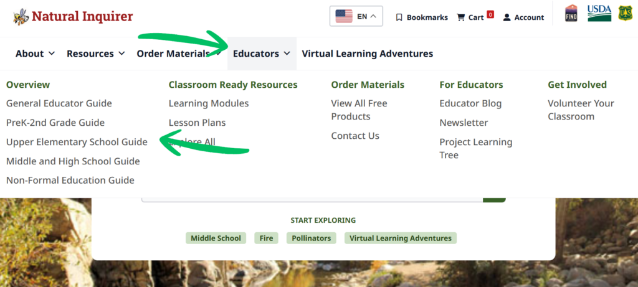Click the US Forest Service shield logo
Viewport: 638px width, 287px height.
(625, 13)
